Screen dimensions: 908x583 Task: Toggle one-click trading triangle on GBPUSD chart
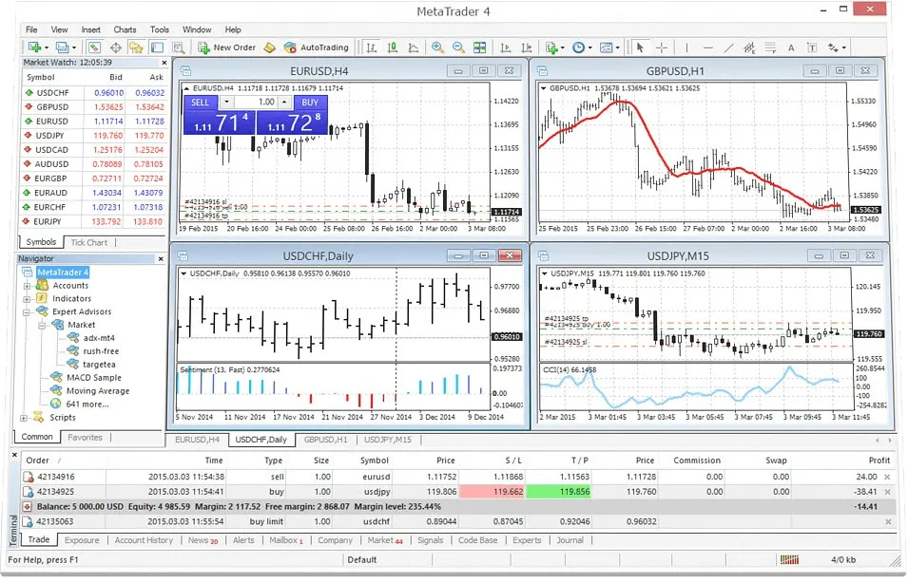tap(544, 88)
